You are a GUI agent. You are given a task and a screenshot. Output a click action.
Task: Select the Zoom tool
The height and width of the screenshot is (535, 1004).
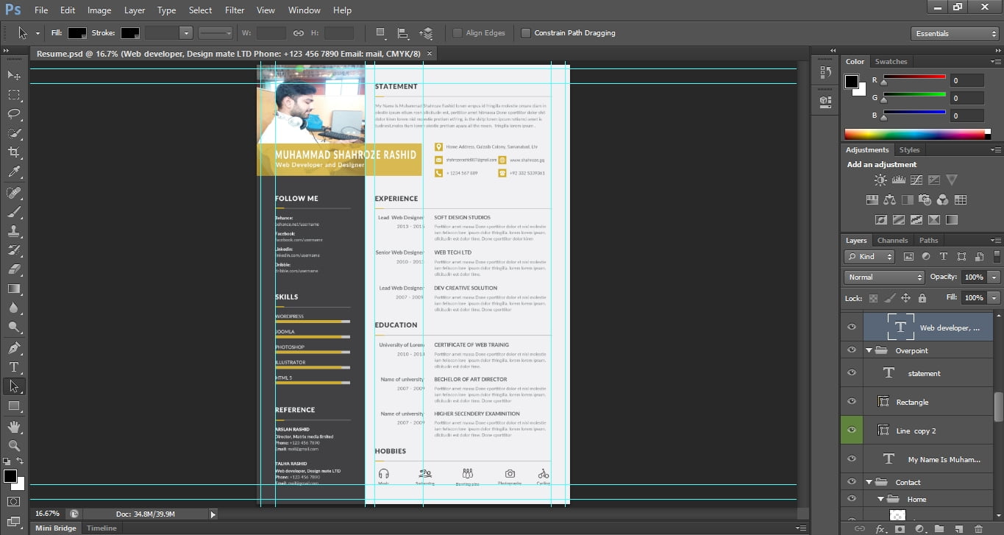pyautogui.click(x=14, y=445)
